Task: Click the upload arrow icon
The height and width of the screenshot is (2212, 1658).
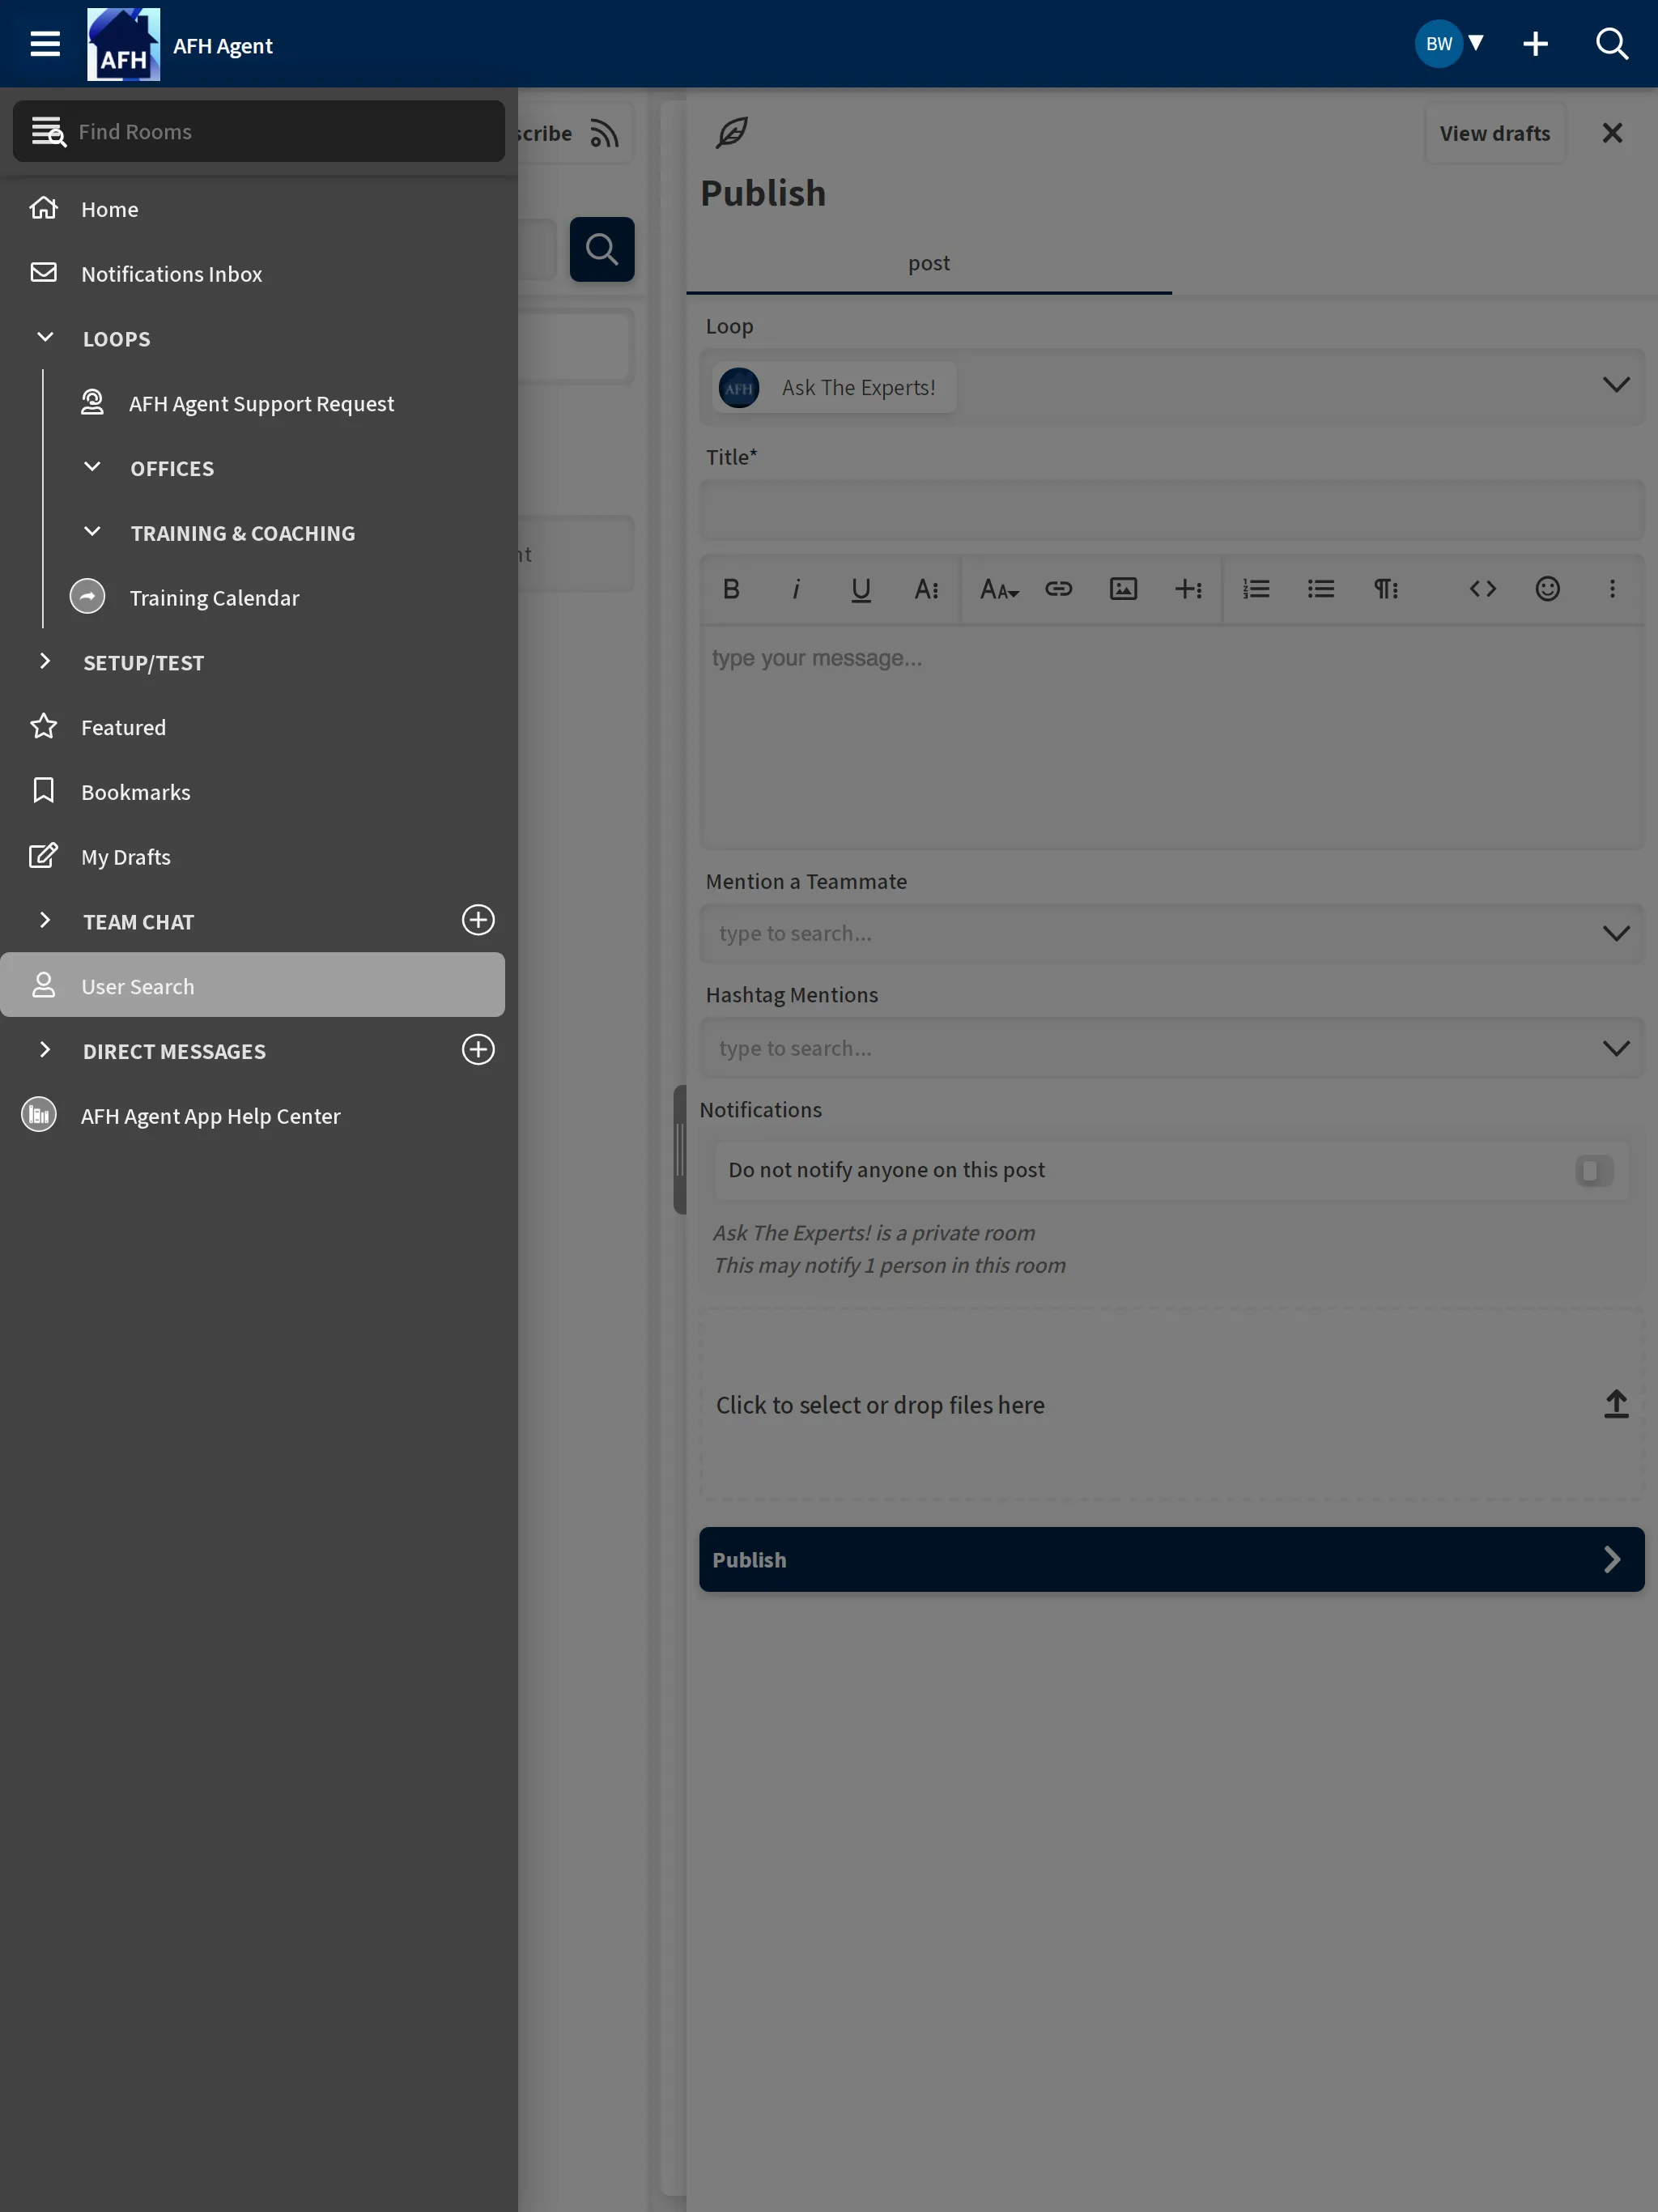Action: pos(1616,1404)
